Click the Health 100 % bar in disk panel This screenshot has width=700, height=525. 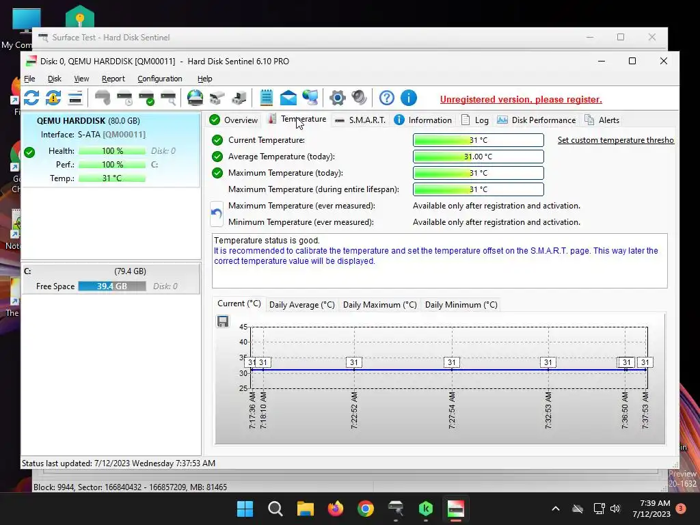(112, 151)
